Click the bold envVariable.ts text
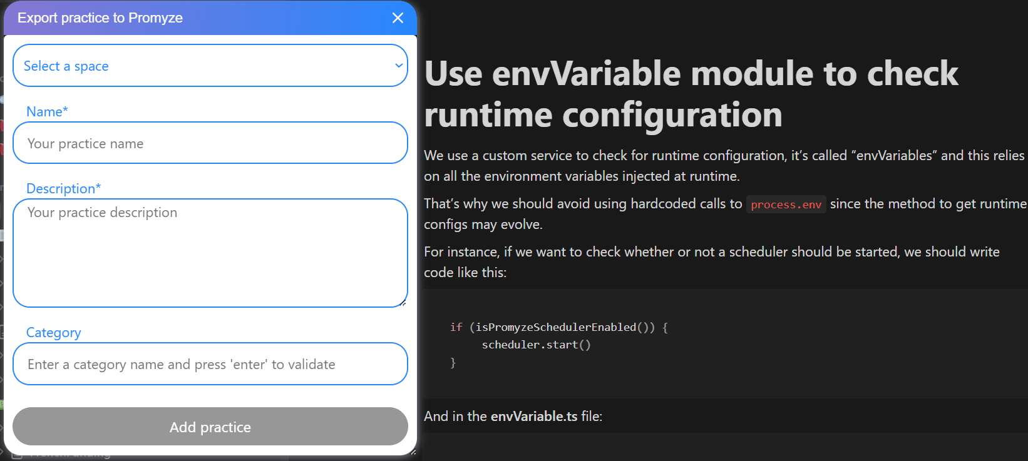This screenshot has height=461, width=1028. click(534, 416)
